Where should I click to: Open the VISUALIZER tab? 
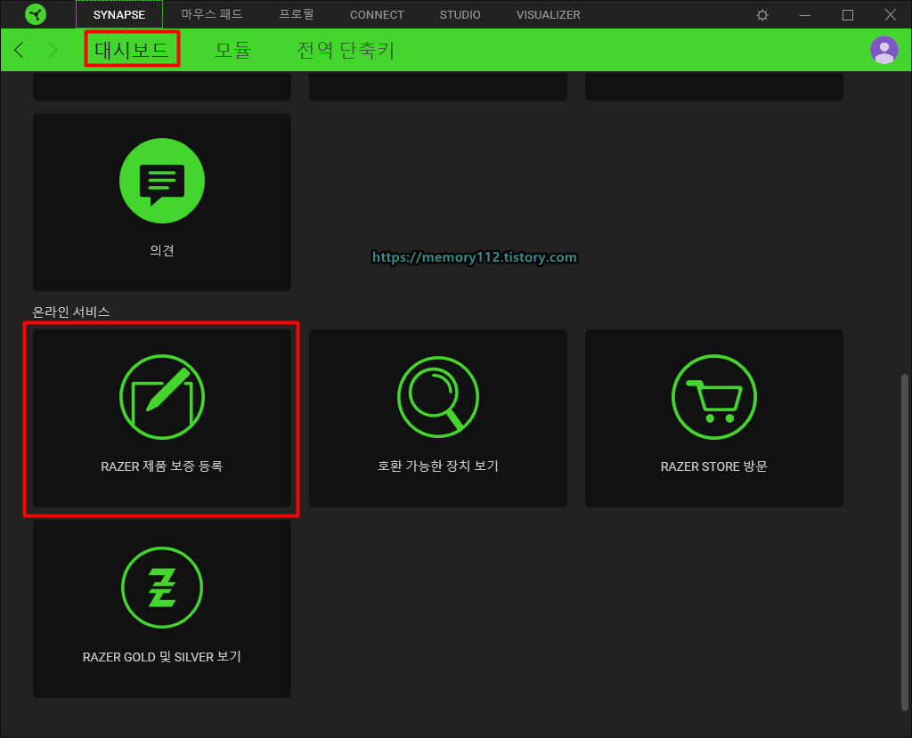coord(549,15)
